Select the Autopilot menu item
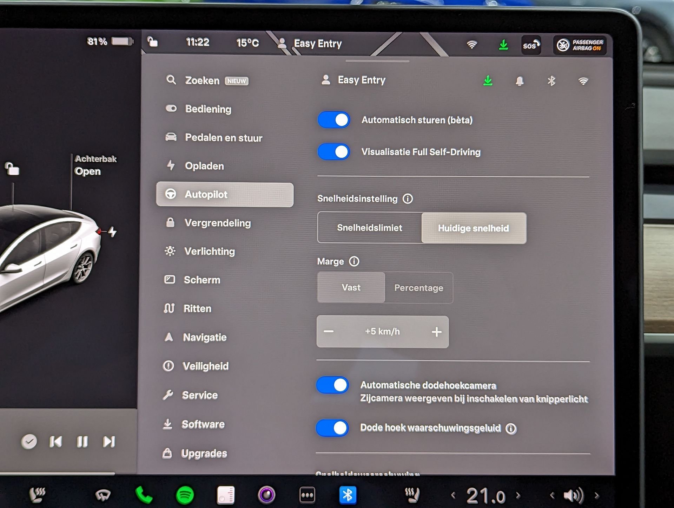 click(x=225, y=195)
